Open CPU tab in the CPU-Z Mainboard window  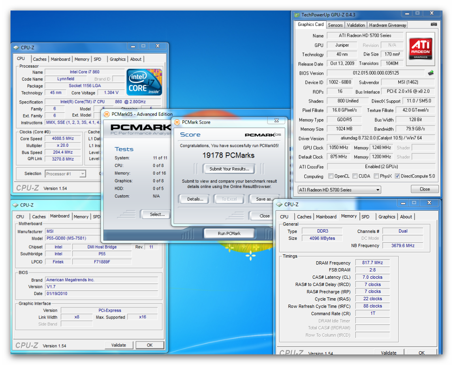pos(20,217)
